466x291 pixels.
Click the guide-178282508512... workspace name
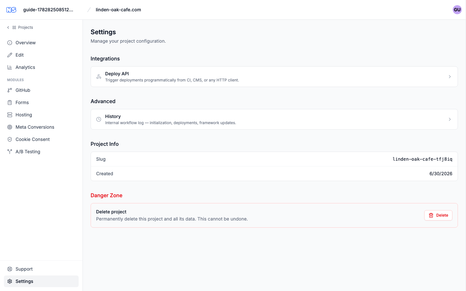pyautogui.click(x=48, y=10)
